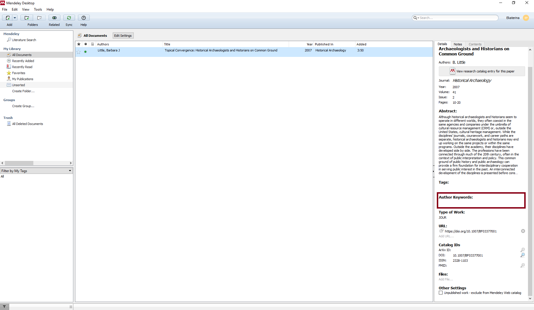Switch to the Notes tab
The height and width of the screenshot is (310, 534).
tap(458, 44)
